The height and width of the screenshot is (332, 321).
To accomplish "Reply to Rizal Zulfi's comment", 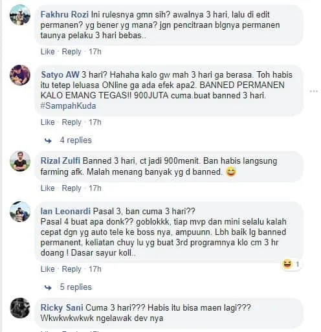I will coord(71,188).
